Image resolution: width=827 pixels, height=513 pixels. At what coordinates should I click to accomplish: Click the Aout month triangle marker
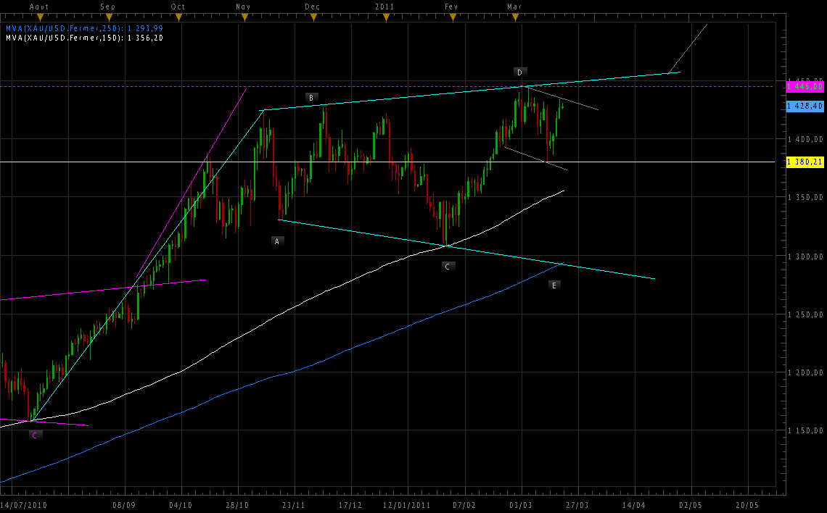41,16
